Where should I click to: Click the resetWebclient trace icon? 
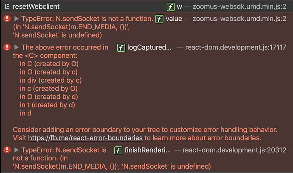pyautogui.click(x=7, y=6)
